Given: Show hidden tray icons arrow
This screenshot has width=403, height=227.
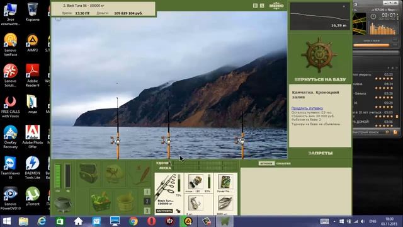Looking at the screenshot, I should tap(334, 221).
